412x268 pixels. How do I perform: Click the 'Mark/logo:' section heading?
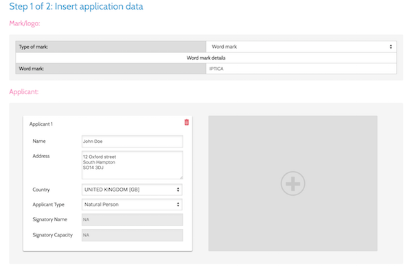point(25,23)
